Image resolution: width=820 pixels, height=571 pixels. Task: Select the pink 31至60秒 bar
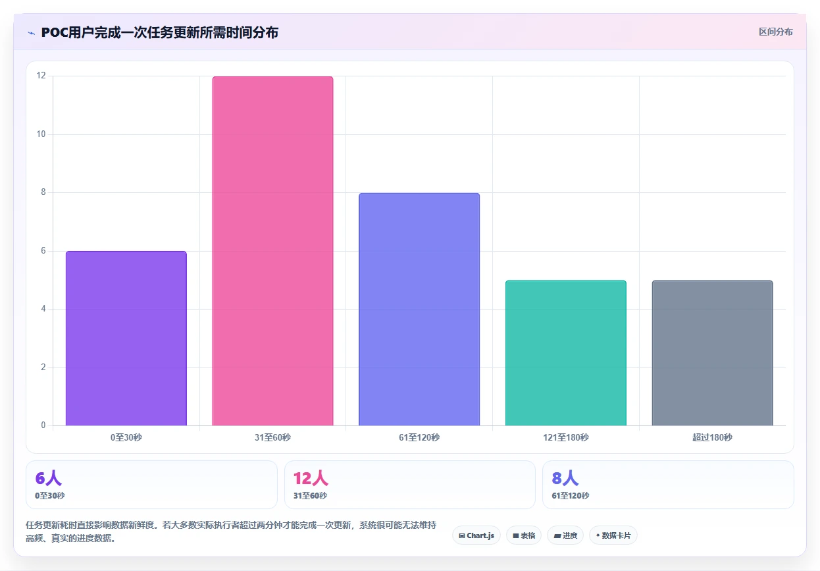pyautogui.click(x=272, y=251)
